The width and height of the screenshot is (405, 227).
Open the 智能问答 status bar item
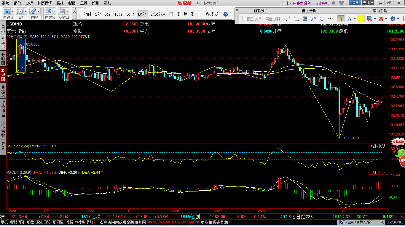click(17, 222)
